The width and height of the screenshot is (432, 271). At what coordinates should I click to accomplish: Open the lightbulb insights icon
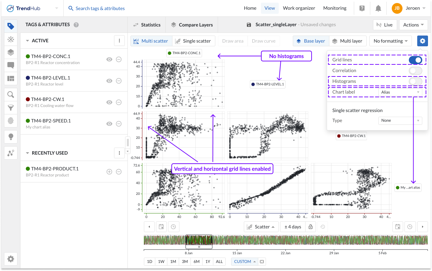pyautogui.click(x=11, y=137)
